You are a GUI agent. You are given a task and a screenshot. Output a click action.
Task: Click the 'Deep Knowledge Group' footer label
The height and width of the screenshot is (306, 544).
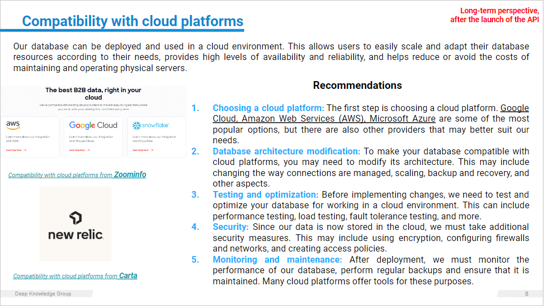coord(43,294)
